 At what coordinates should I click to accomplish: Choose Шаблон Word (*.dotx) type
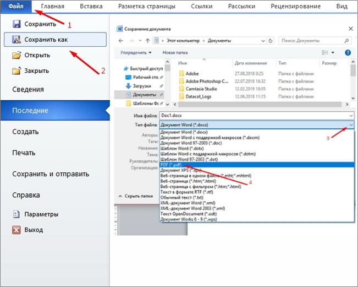point(257,148)
